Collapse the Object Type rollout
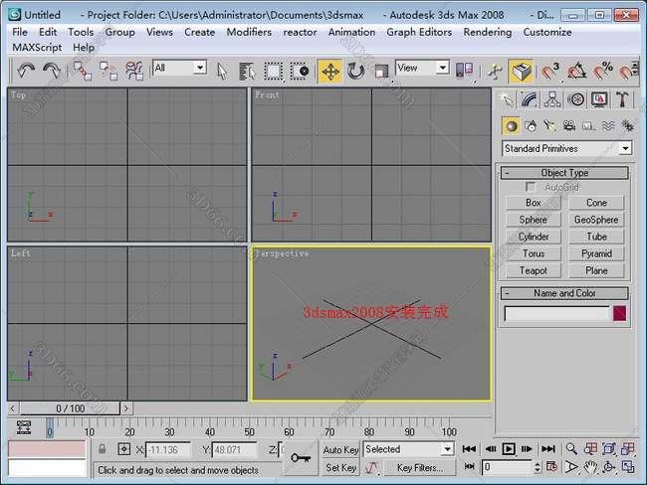The height and width of the screenshot is (485, 647). pos(564,173)
